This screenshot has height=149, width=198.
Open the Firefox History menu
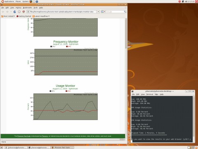point(19,8)
